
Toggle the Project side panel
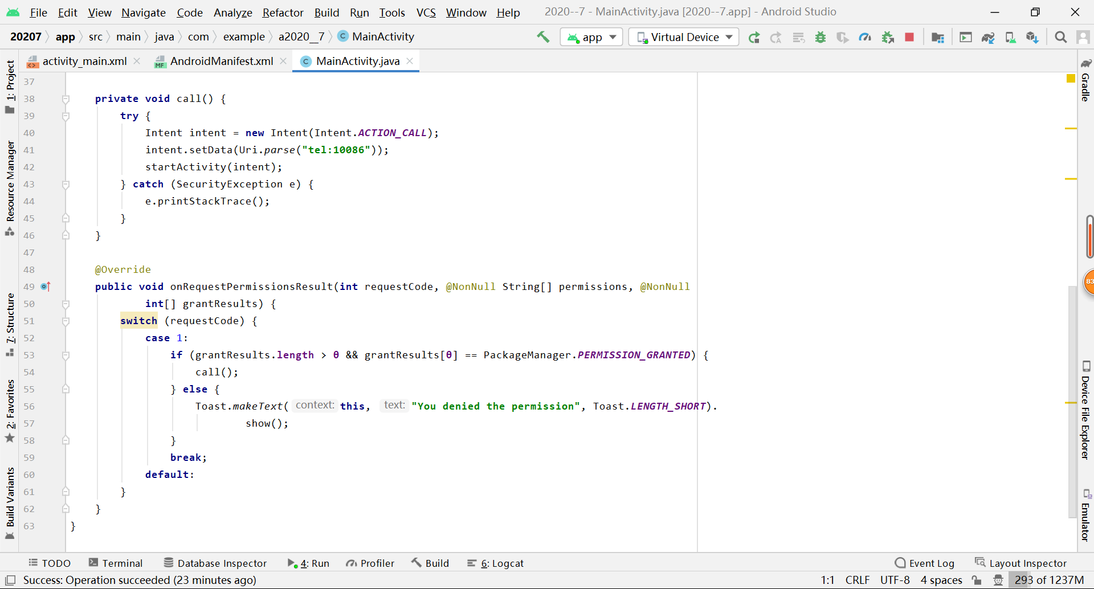point(10,87)
